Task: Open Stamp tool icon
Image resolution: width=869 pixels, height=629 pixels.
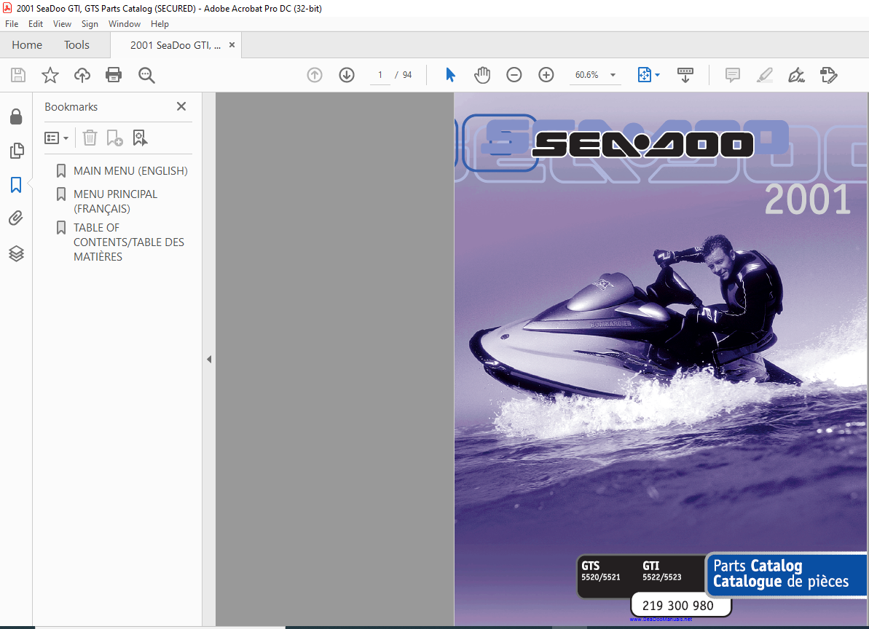Action: tap(828, 75)
